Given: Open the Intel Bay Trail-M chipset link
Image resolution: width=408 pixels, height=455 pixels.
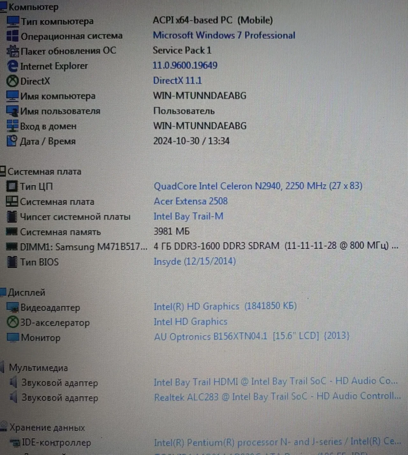Looking at the screenshot, I should pos(189,216).
